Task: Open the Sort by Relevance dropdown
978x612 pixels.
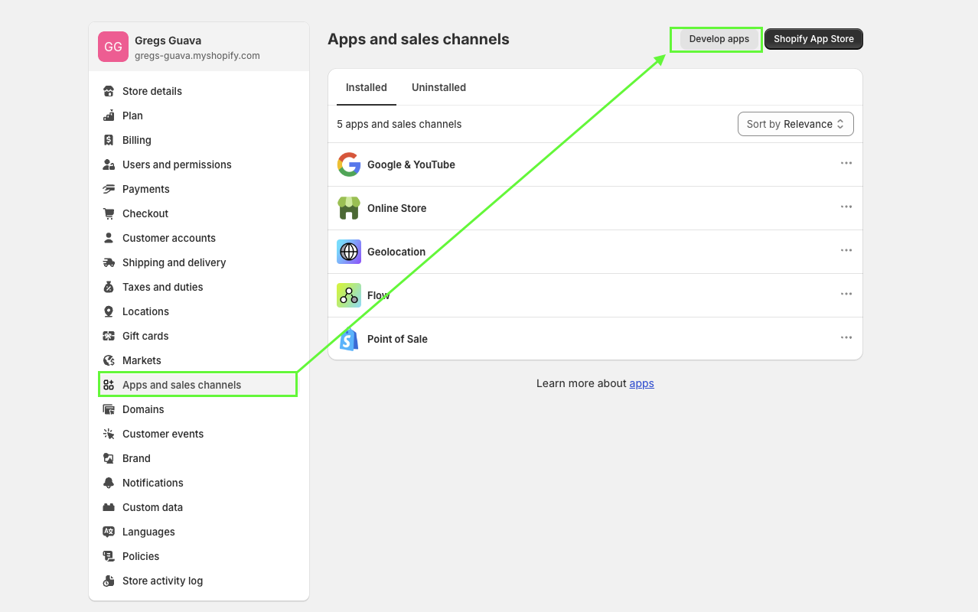Action: 796,124
